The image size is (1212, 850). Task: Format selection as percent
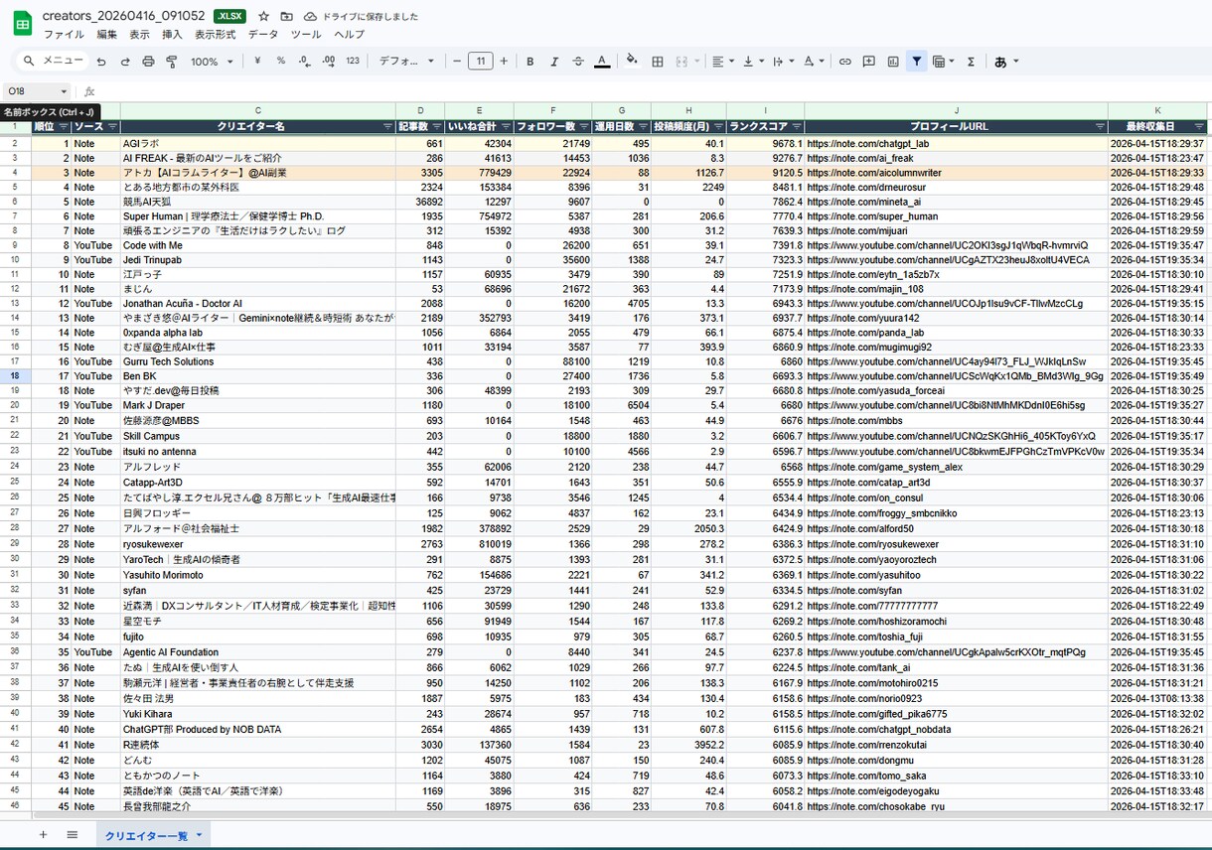[x=281, y=62]
